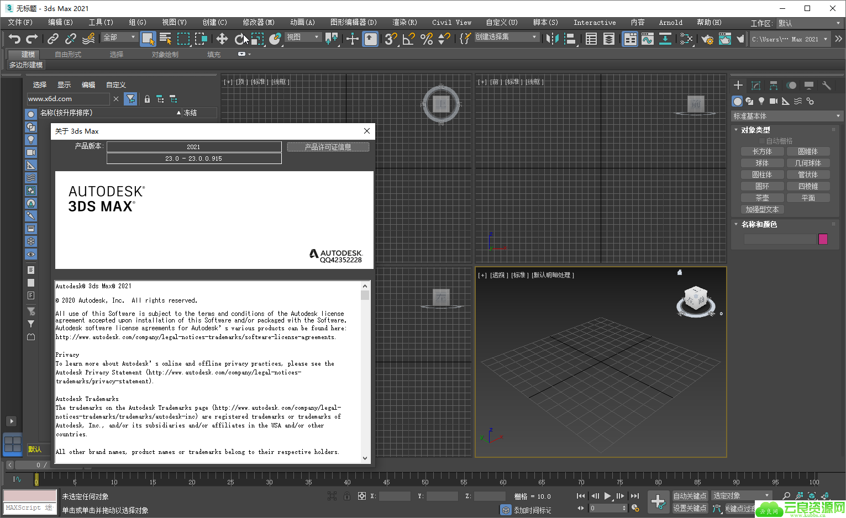This screenshot has width=846, height=518.
Task: Open the 渲染(R) menu
Action: point(404,23)
